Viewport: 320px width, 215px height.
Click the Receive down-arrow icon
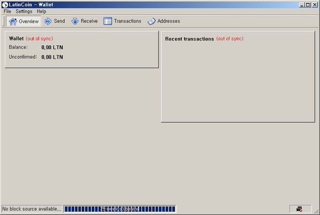point(75,21)
